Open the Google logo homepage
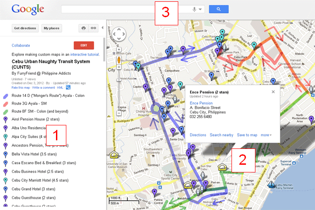 point(28,9)
